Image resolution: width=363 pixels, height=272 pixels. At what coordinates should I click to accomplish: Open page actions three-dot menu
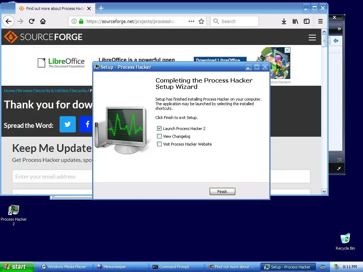[x=191, y=21]
